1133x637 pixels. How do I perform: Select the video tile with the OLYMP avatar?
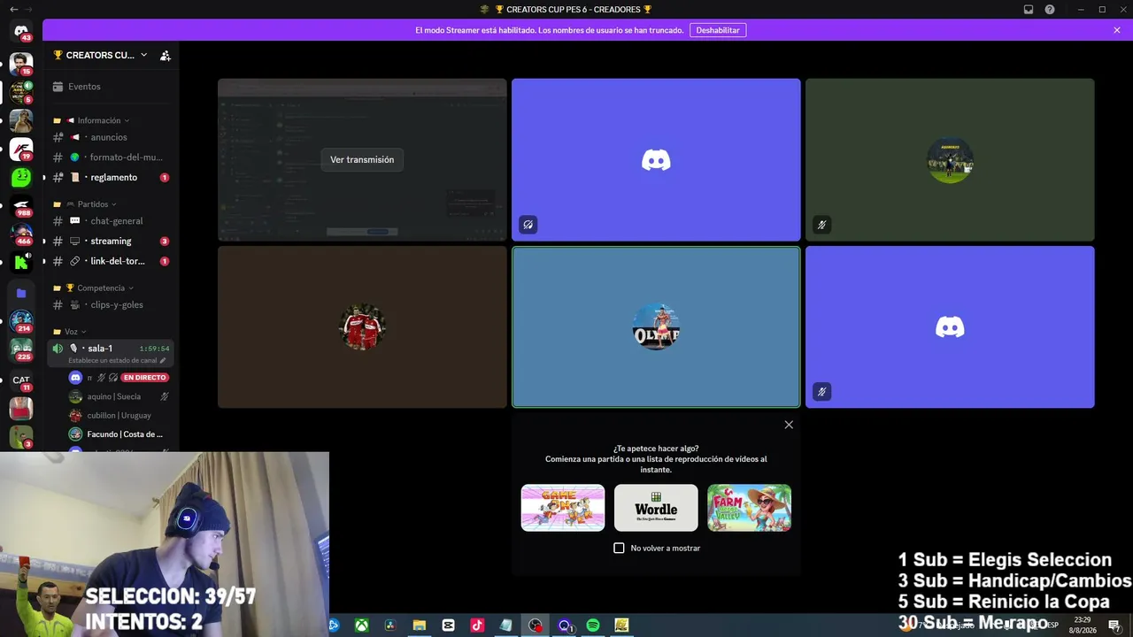coord(656,327)
